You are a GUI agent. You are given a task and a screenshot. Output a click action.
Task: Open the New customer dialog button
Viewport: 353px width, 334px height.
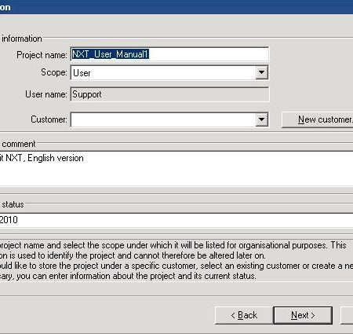(318, 119)
